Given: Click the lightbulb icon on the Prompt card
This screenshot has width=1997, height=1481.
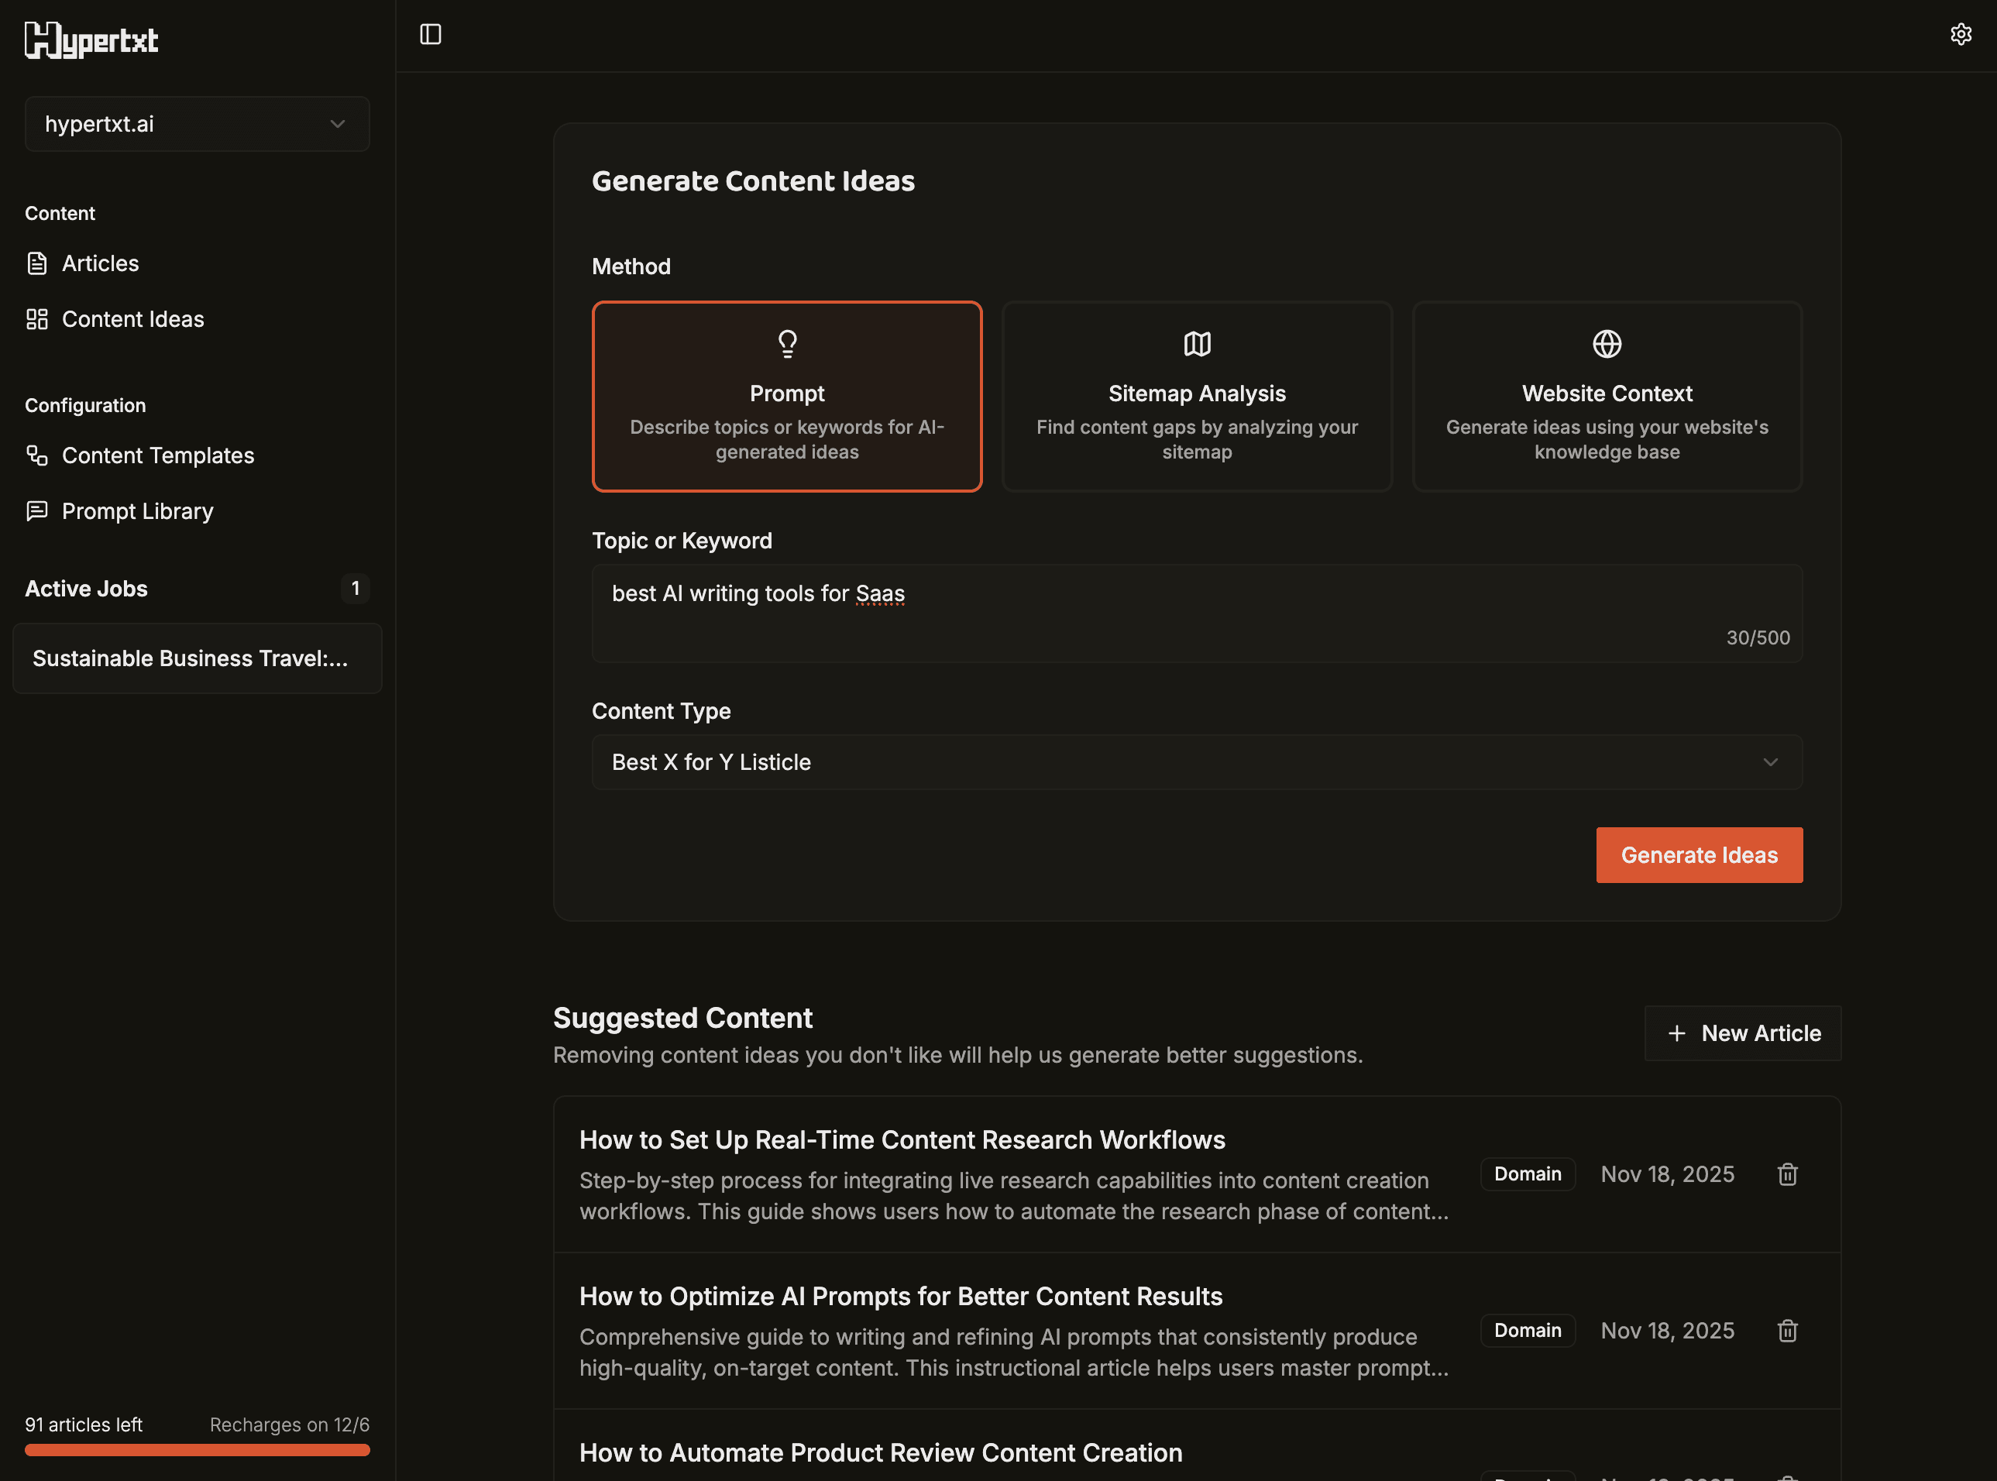Looking at the screenshot, I should [x=787, y=343].
